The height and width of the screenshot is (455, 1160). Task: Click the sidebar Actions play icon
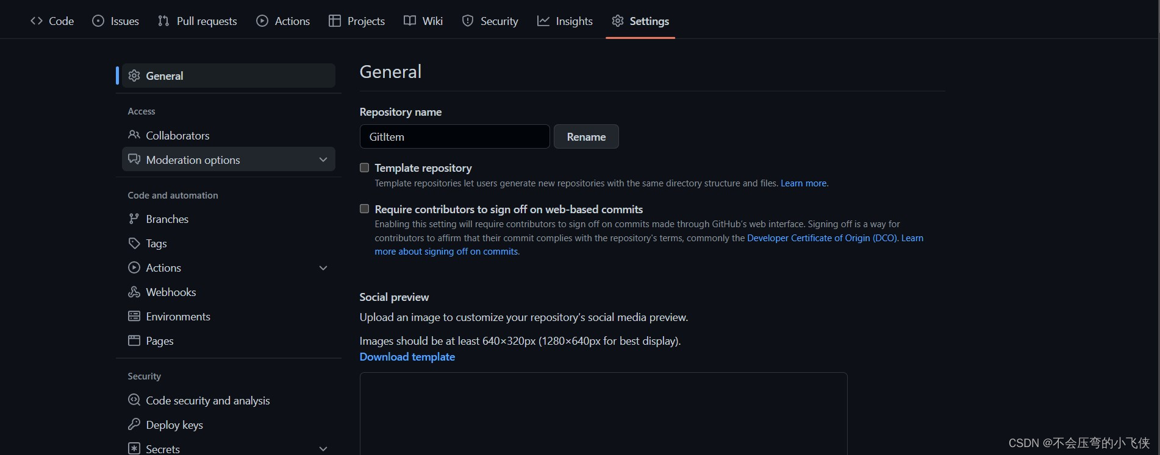coord(134,267)
